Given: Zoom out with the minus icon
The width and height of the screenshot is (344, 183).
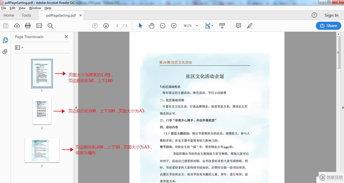Looking at the screenshot, I should coord(163,26).
